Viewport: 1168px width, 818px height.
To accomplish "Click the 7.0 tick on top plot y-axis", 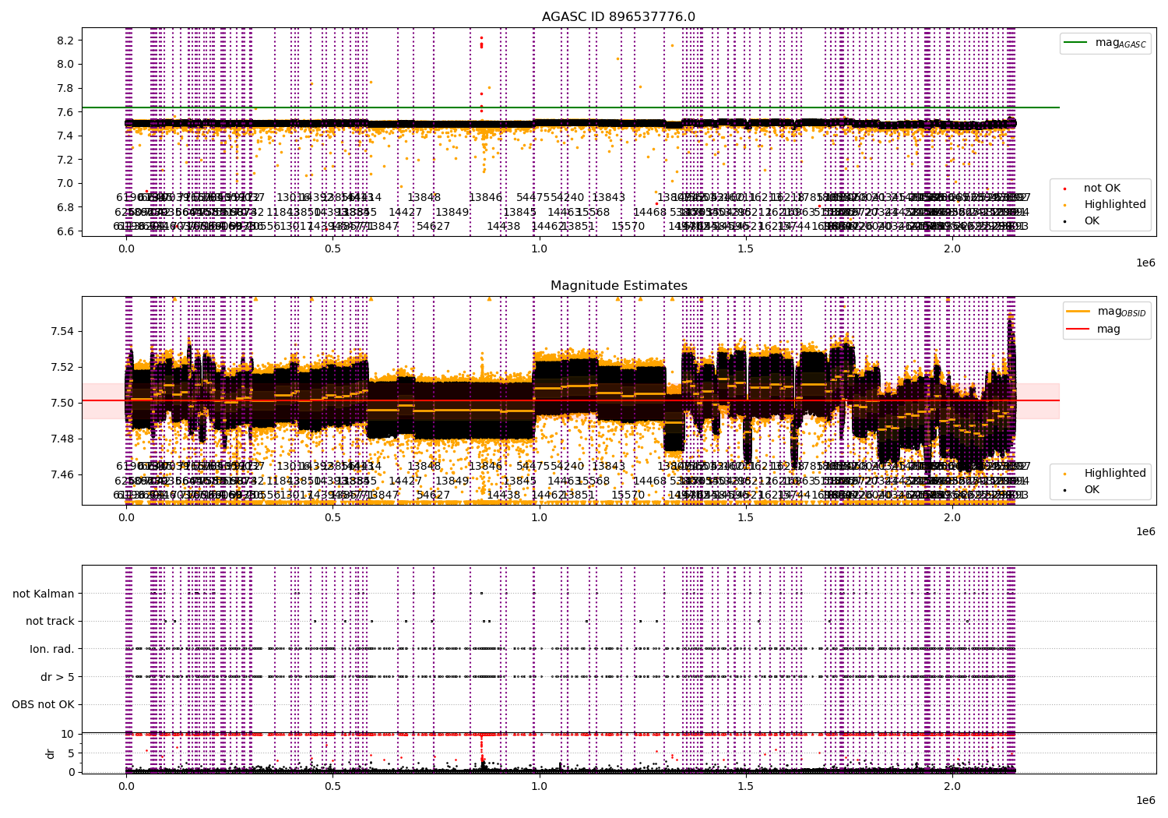I will coord(67,183).
